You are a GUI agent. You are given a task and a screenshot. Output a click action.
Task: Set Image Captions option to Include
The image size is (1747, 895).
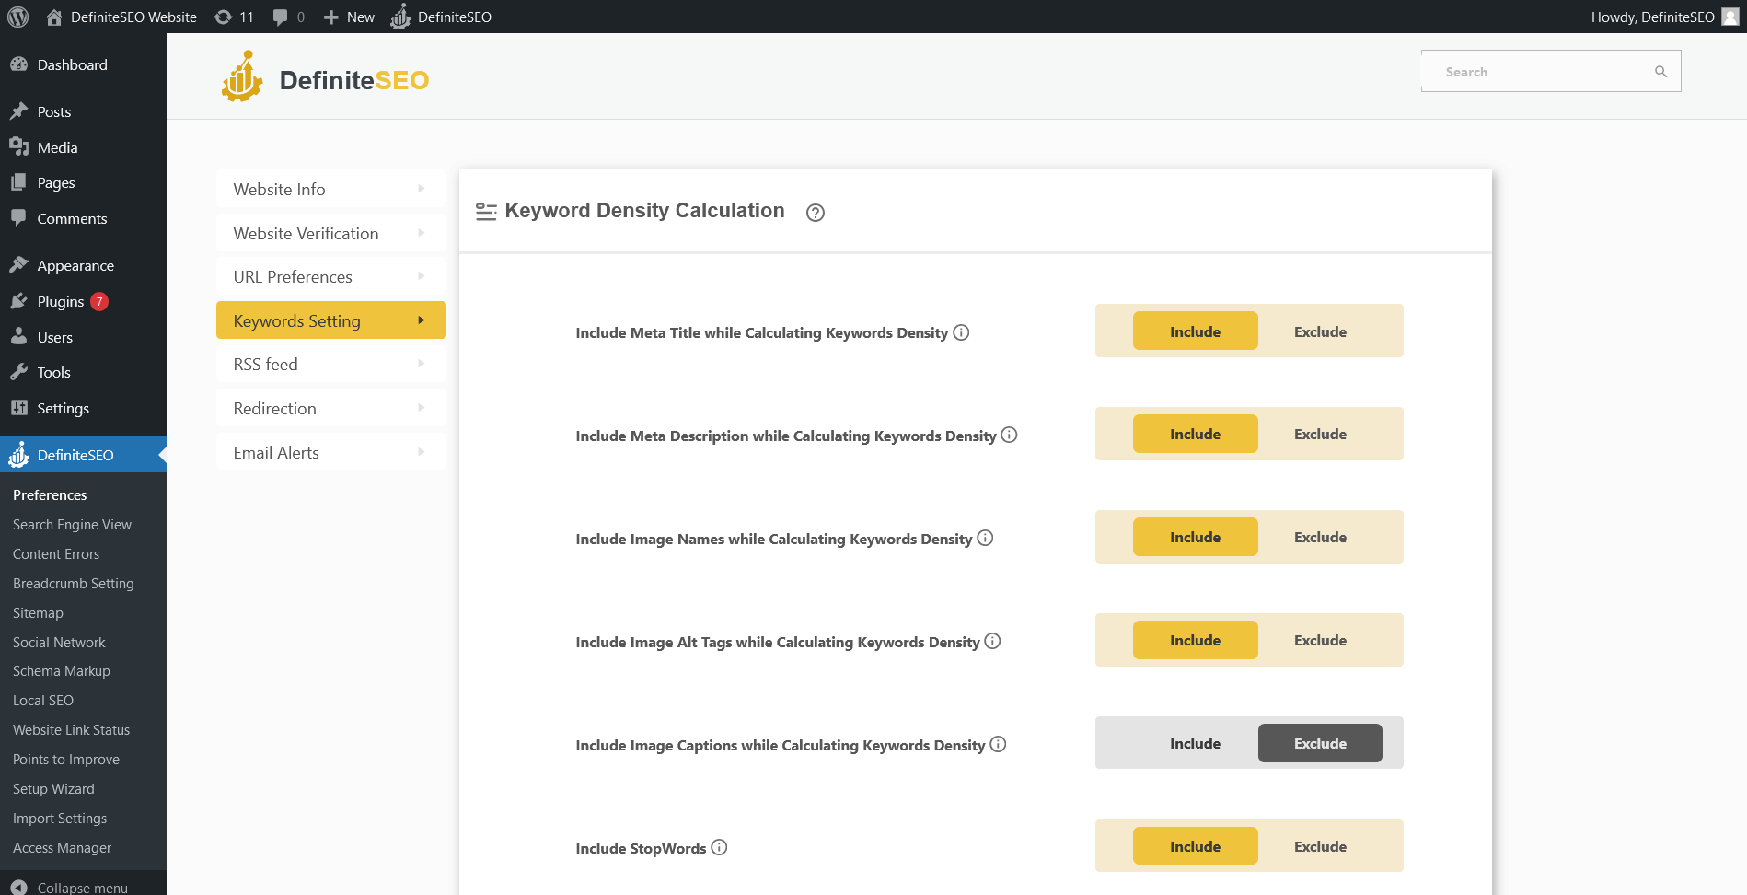pyautogui.click(x=1195, y=743)
